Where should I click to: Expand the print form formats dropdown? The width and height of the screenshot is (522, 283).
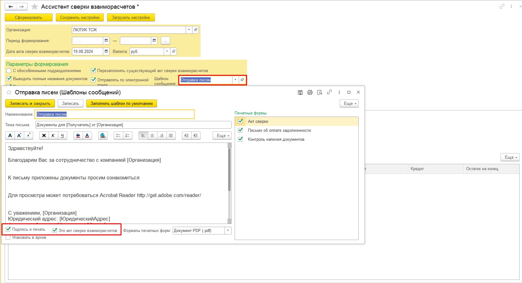228,230
